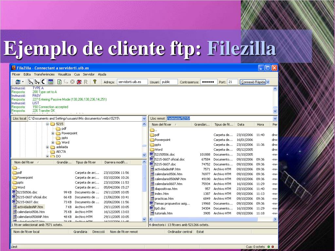Select remote parent directory '..' folder icon
Screen dimensions: 335x251
[x=152, y=130]
